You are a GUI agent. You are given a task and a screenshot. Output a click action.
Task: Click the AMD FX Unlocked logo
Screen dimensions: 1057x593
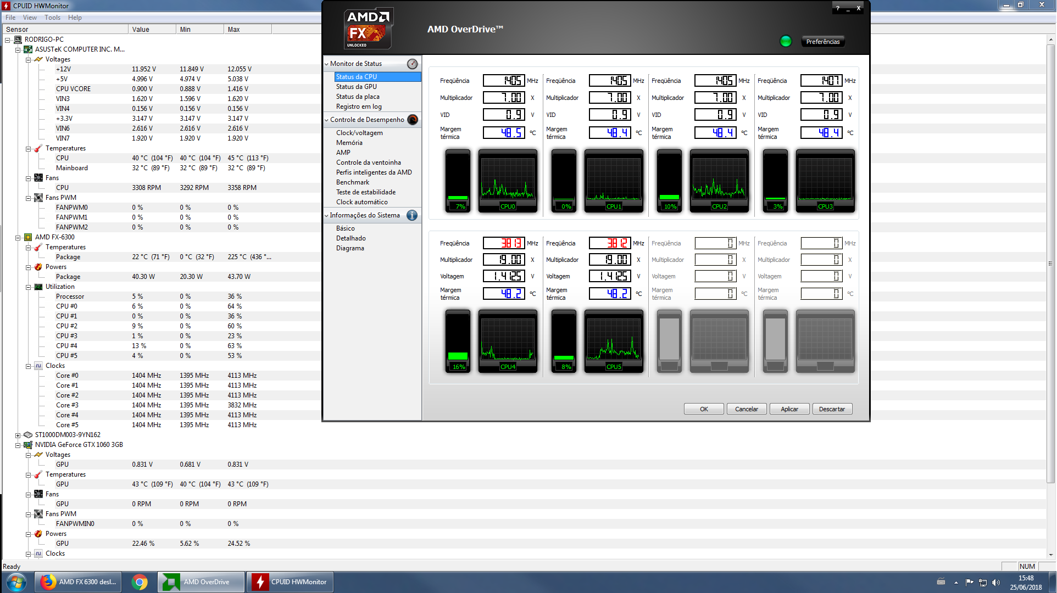369,29
